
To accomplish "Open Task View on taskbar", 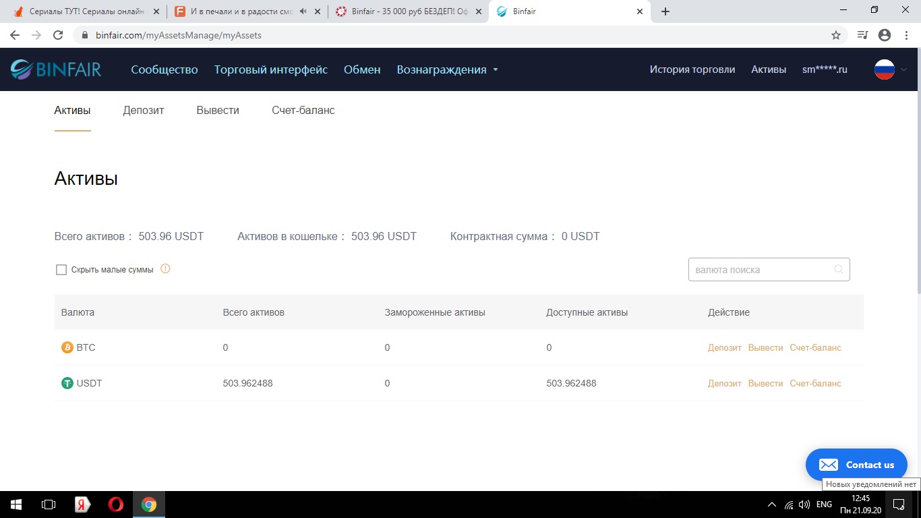I will (x=49, y=505).
